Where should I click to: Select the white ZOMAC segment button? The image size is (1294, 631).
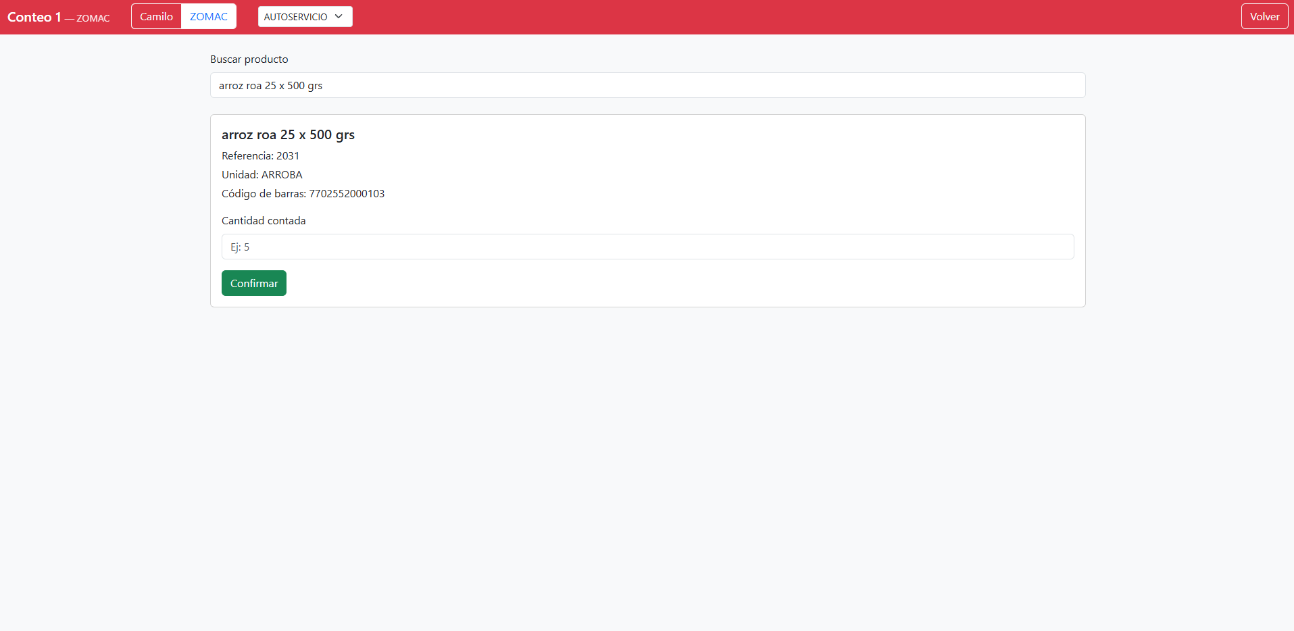point(208,17)
